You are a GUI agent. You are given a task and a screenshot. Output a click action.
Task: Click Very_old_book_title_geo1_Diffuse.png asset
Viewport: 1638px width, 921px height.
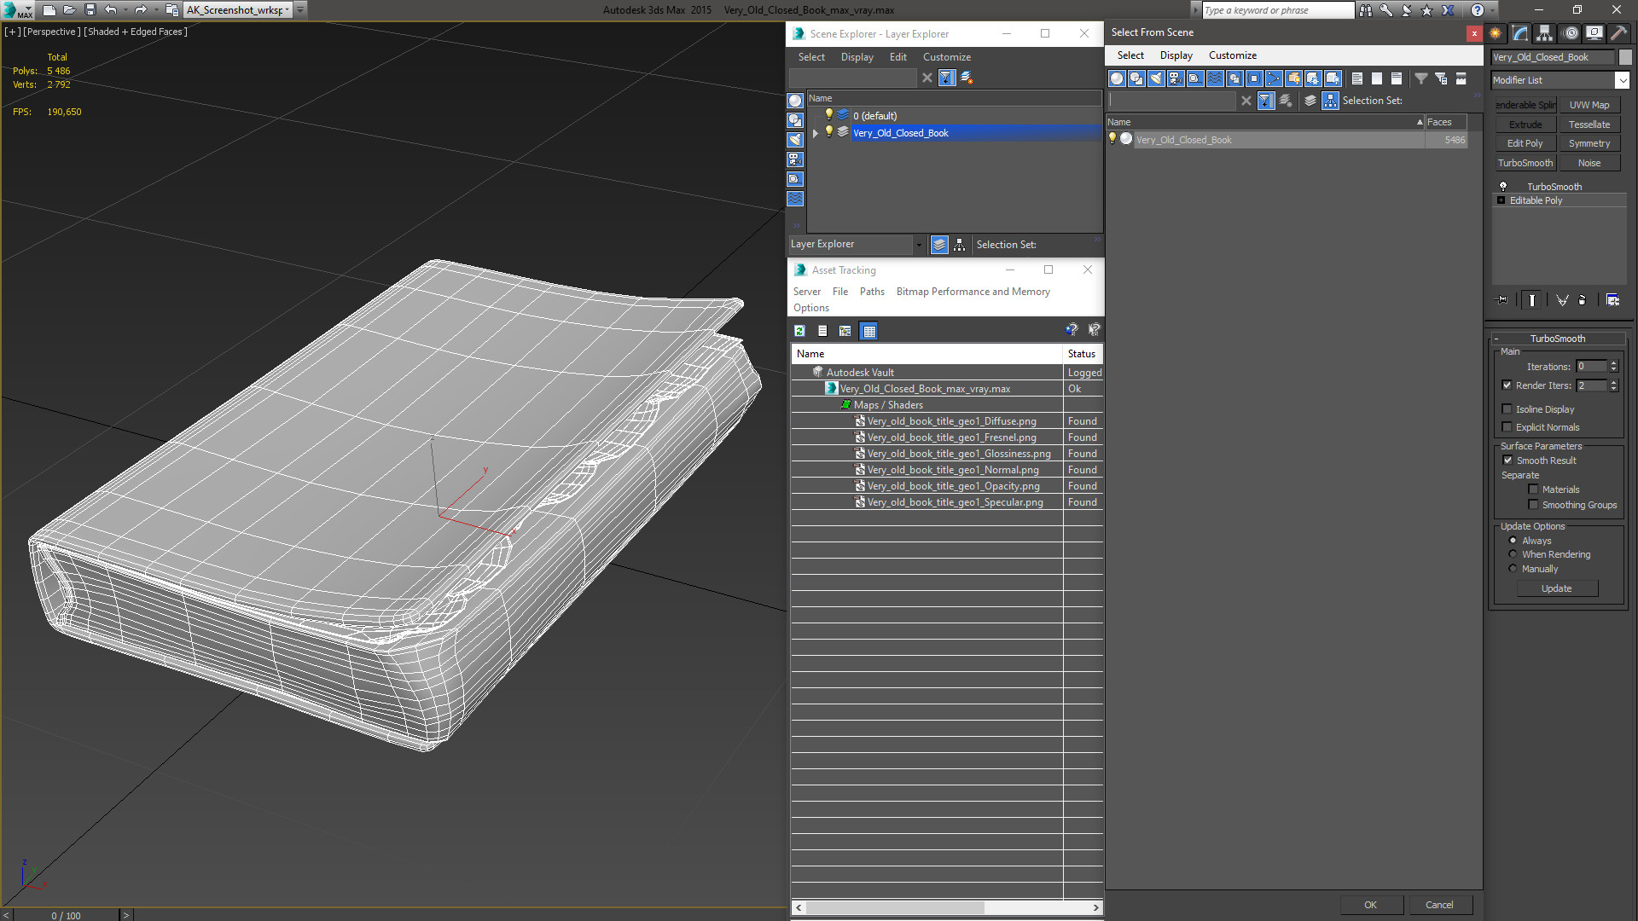pos(950,420)
